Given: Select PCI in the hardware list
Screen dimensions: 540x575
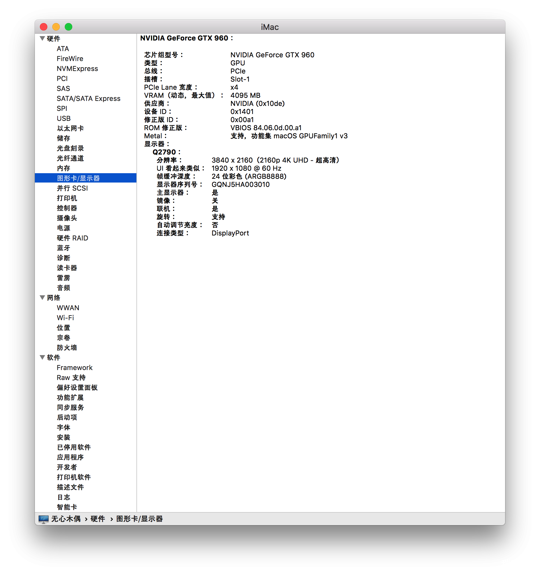Looking at the screenshot, I should [x=62, y=78].
